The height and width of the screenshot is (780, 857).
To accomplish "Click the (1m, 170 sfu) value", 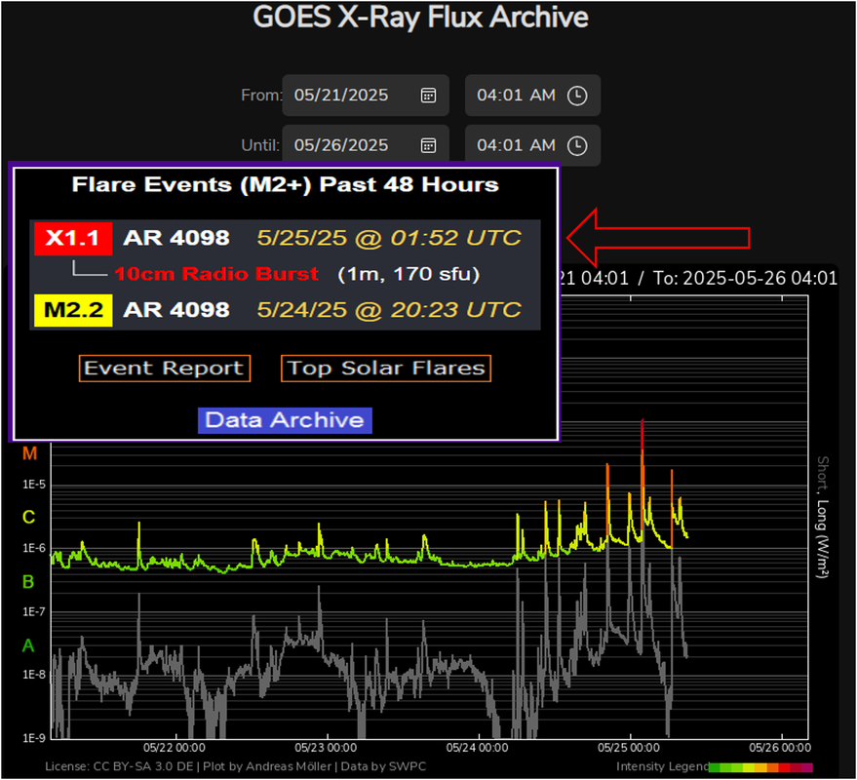I will (409, 274).
